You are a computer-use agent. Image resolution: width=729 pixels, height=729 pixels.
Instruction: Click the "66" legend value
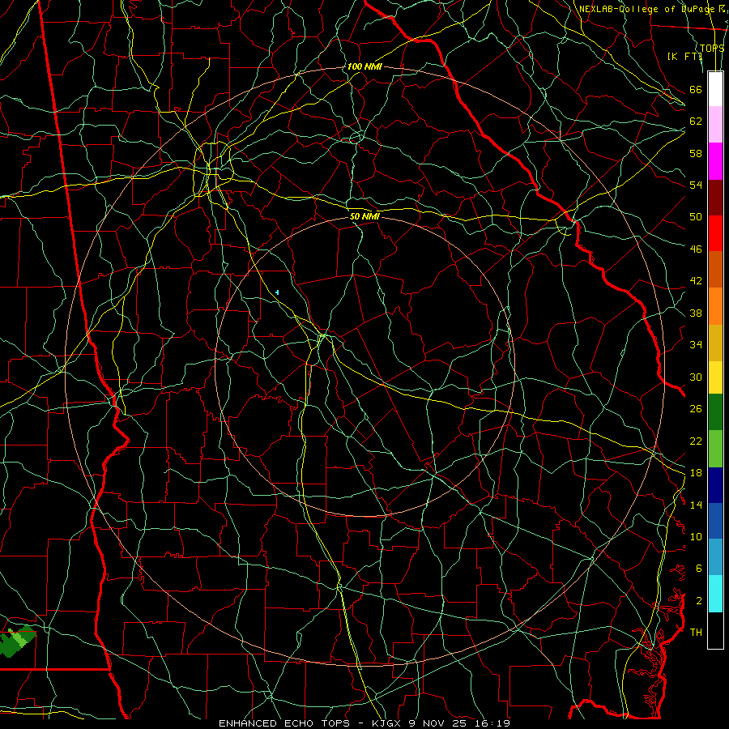pyautogui.click(x=696, y=90)
